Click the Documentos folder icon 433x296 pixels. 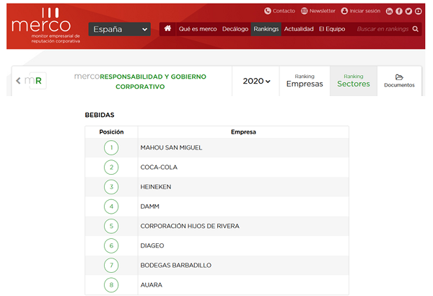pyautogui.click(x=399, y=77)
